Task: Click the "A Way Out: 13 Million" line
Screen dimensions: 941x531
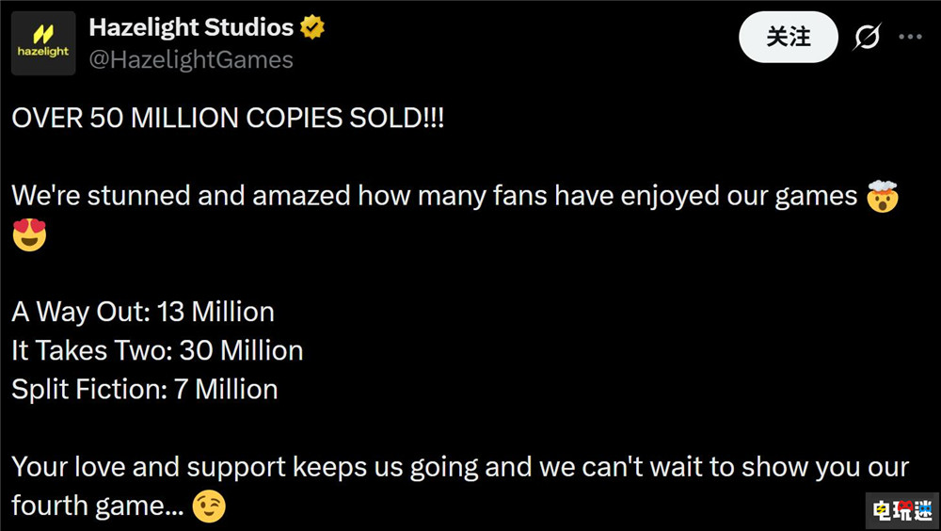Action: coord(143,312)
